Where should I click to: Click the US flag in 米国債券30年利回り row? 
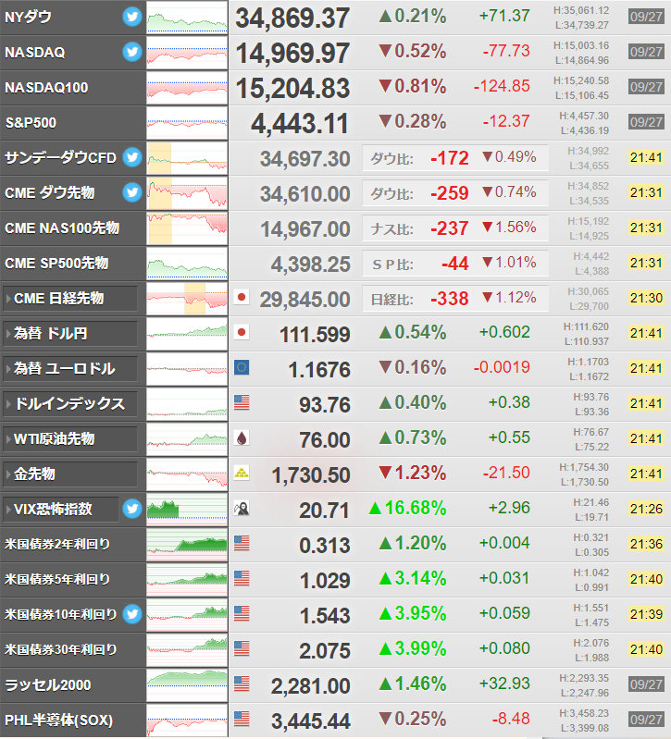pos(242,649)
